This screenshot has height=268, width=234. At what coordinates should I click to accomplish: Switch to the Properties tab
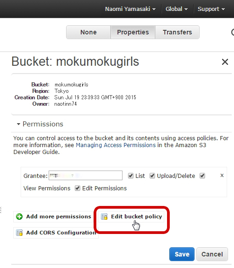[x=133, y=32]
